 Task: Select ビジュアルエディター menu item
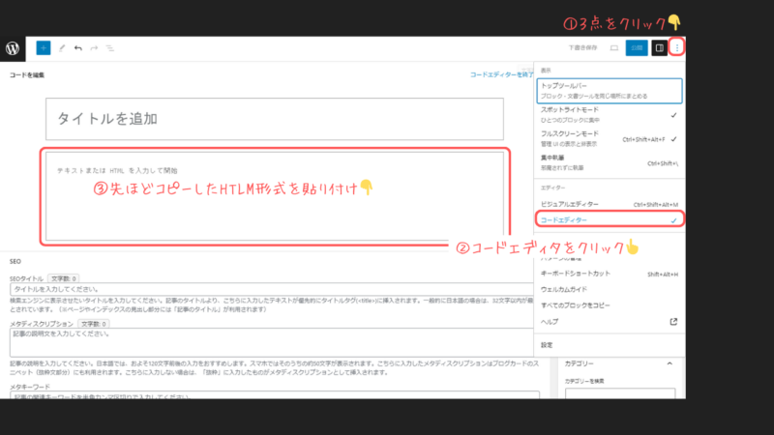[x=610, y=204]
